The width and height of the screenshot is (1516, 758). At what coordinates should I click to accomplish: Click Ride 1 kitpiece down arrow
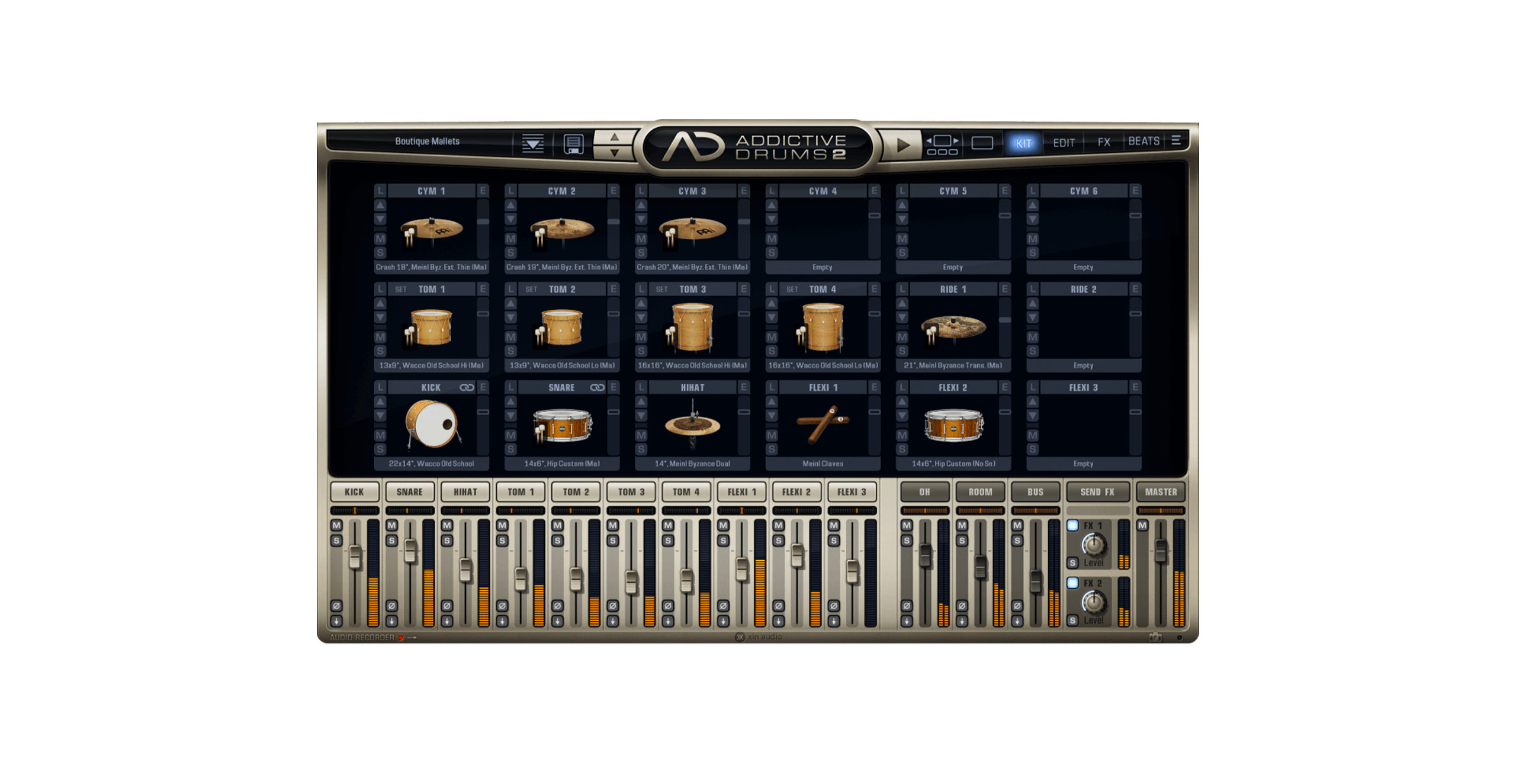pos(902,317)
